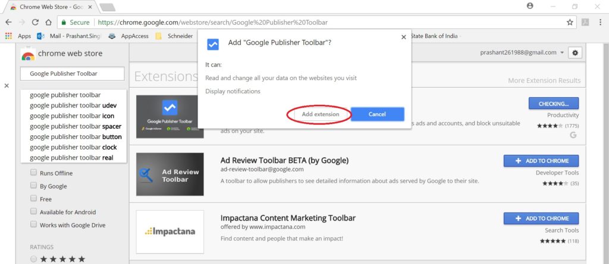Viewport: 609px width, 264px height.
Task: Tick the Runs Offline checkbox
Action: point(33,173)
